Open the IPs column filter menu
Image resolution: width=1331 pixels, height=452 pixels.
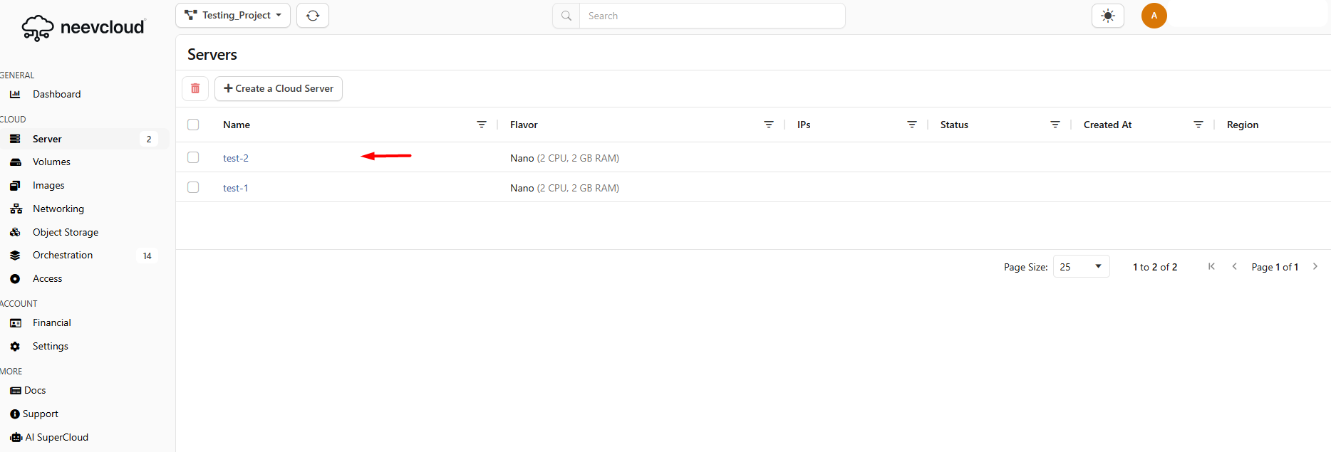(x=912, y=125)
